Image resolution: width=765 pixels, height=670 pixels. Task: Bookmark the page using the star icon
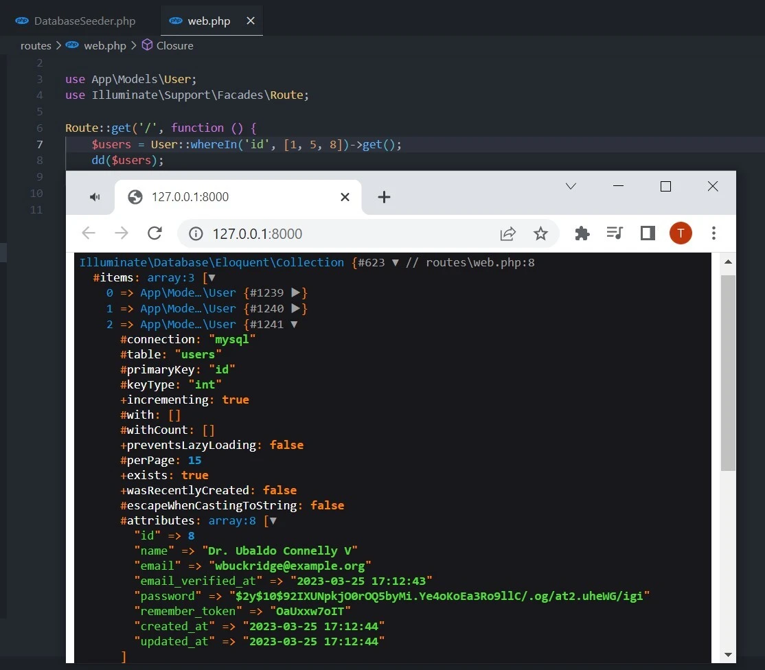[541, 233]
